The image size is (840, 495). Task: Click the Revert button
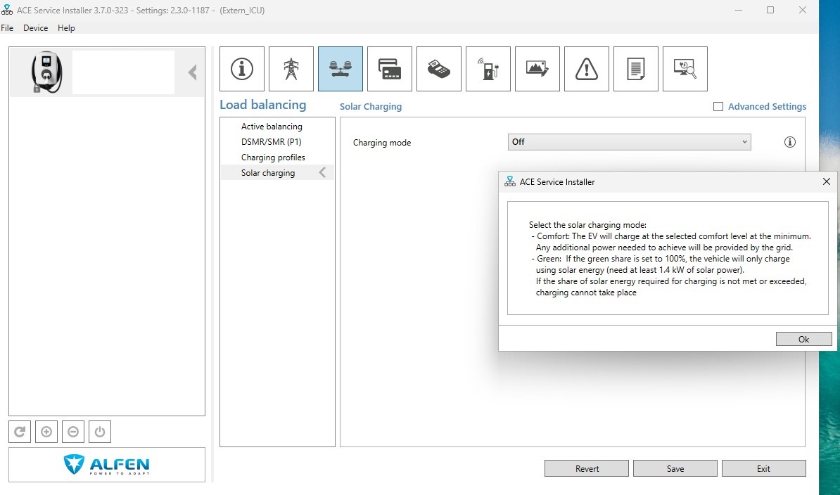587,468
